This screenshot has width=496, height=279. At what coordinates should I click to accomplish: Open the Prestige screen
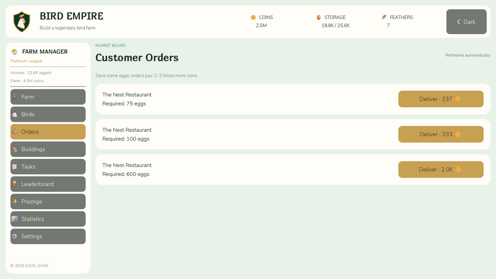click(48, 202)
